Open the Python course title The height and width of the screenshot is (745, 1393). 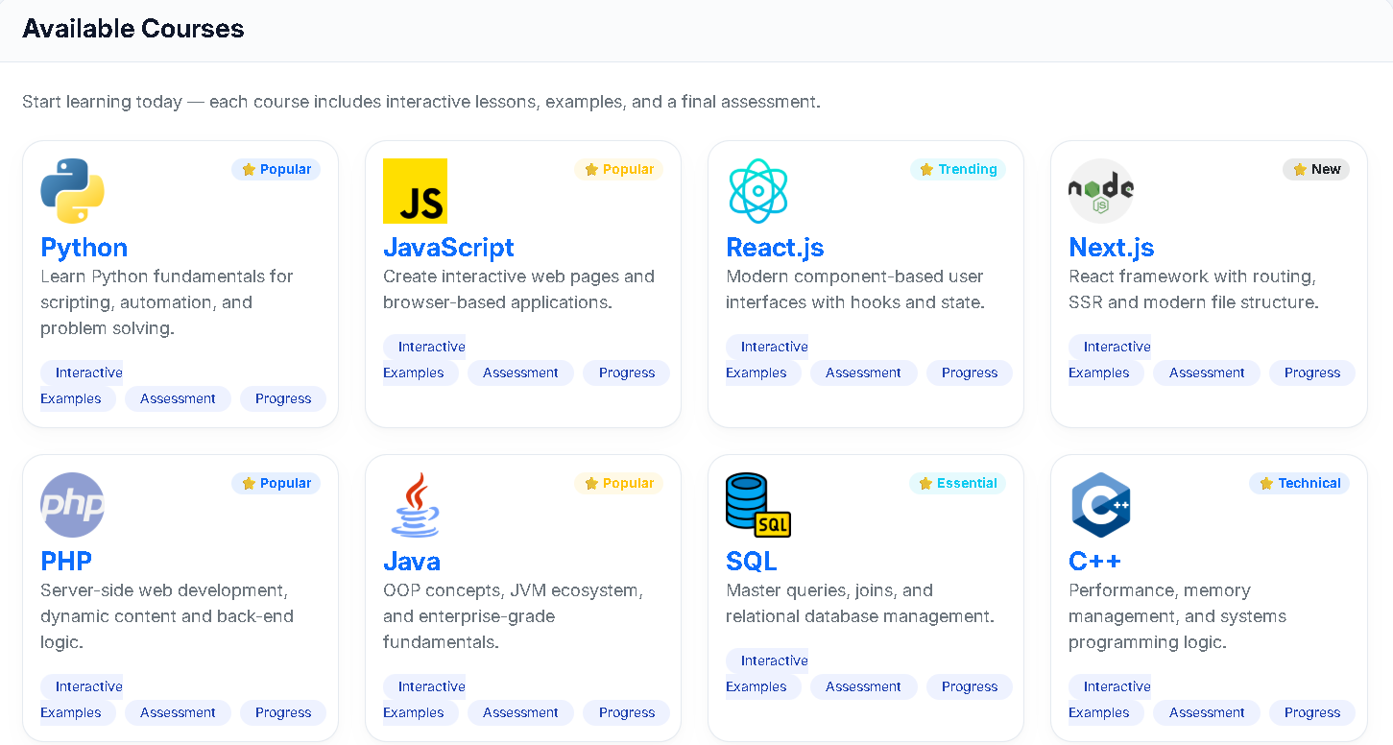(84, 248)
